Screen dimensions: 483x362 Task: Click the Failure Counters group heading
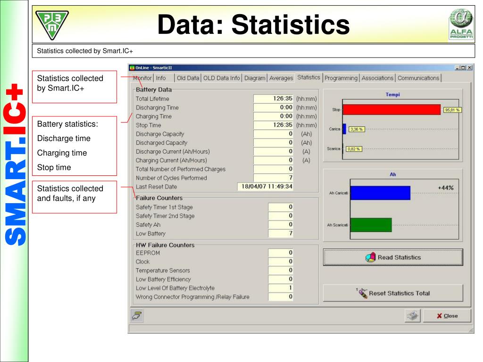click(x=159, y=198)
